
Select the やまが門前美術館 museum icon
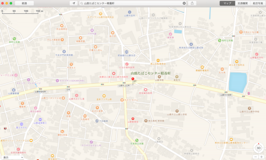tap(64, 51)
